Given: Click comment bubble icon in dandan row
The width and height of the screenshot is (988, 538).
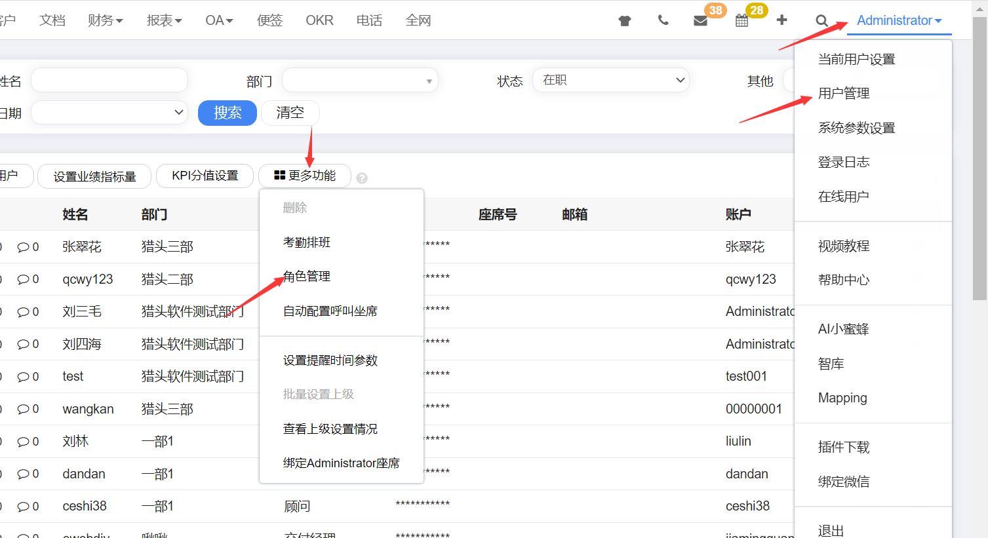Looking at the screenshot, I should (x=24, y=474).
